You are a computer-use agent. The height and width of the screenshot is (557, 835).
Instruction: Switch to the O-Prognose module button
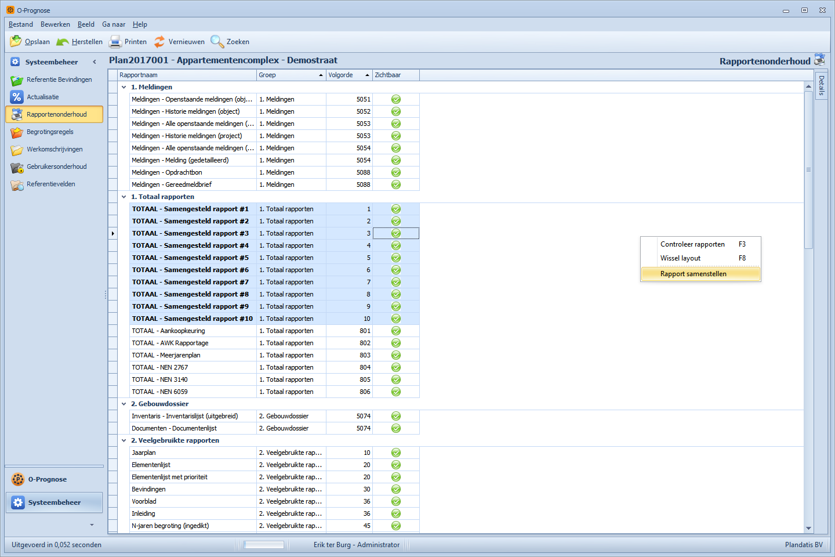pyautogui.click(x=48, y=479)
